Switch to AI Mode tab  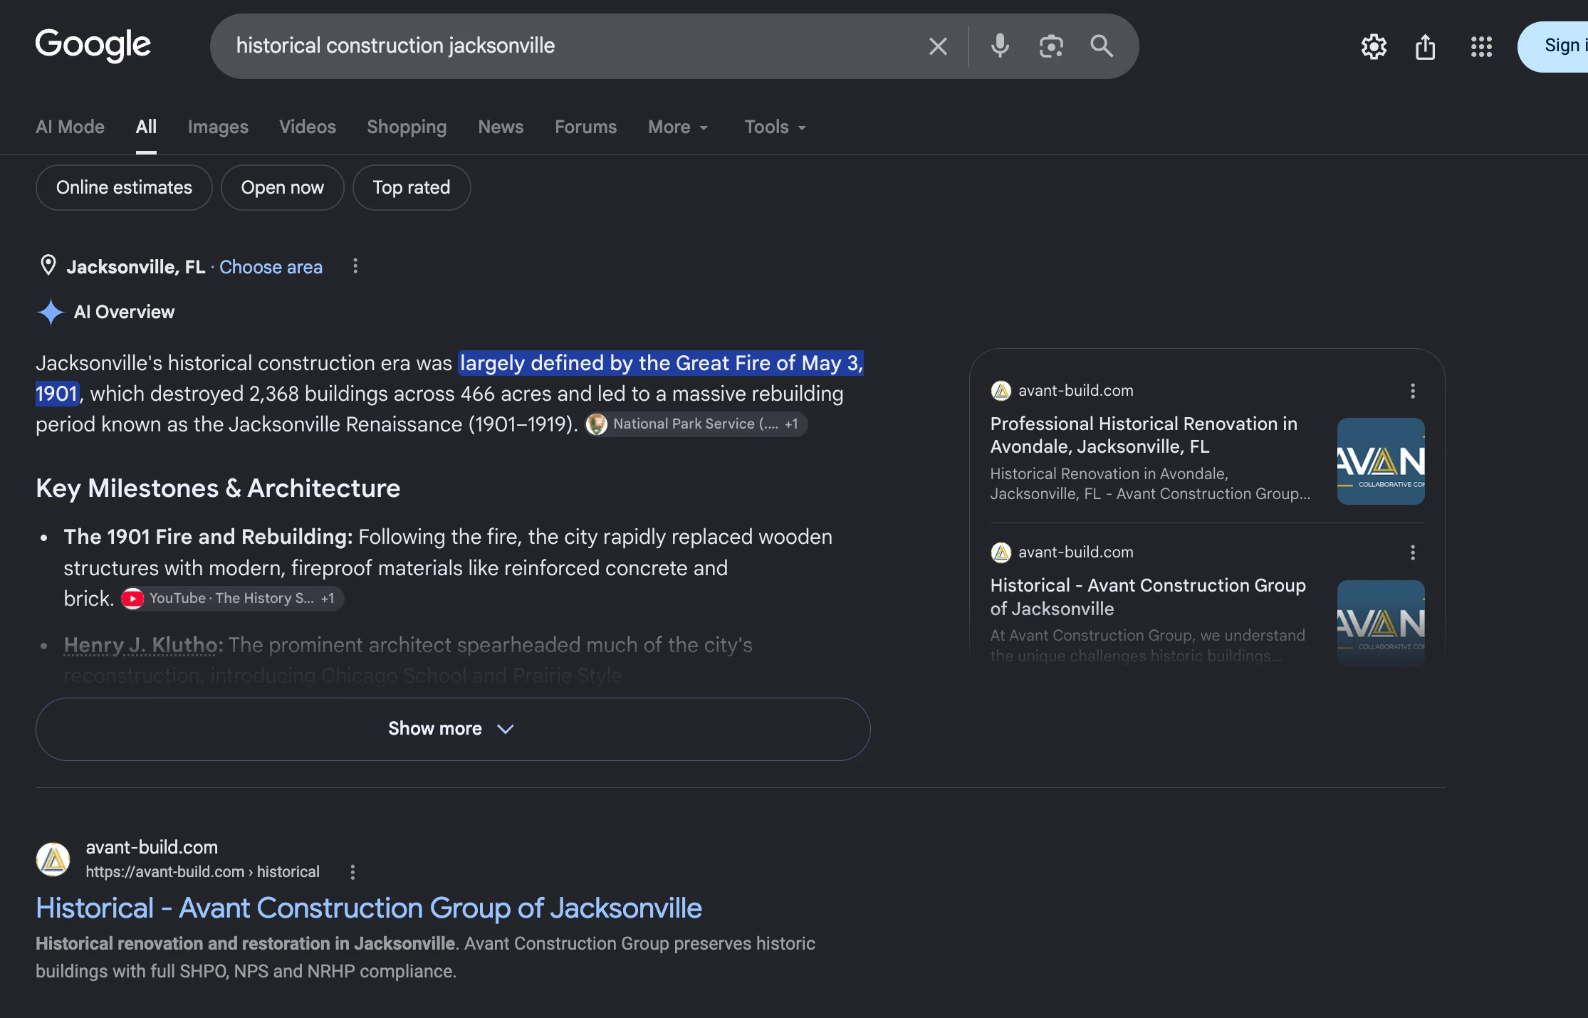click(70, 127)
